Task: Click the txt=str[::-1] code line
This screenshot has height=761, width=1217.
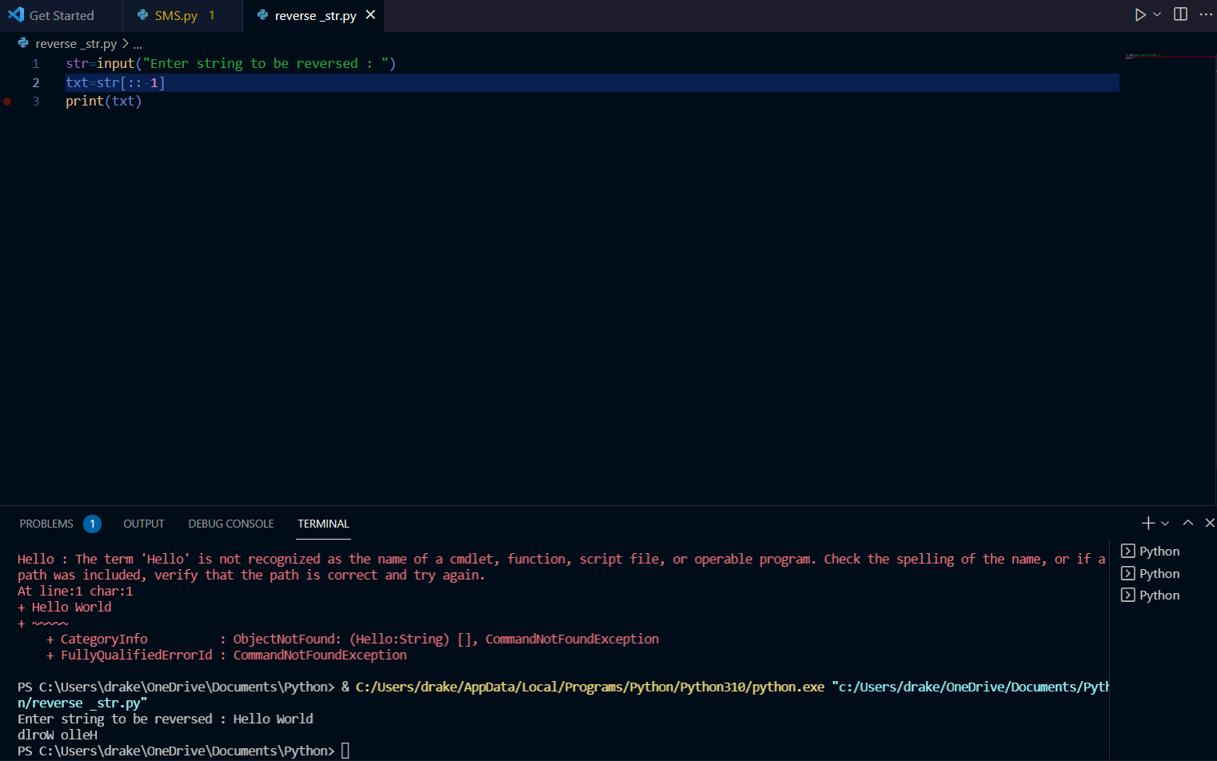Action: click(115, 82)
